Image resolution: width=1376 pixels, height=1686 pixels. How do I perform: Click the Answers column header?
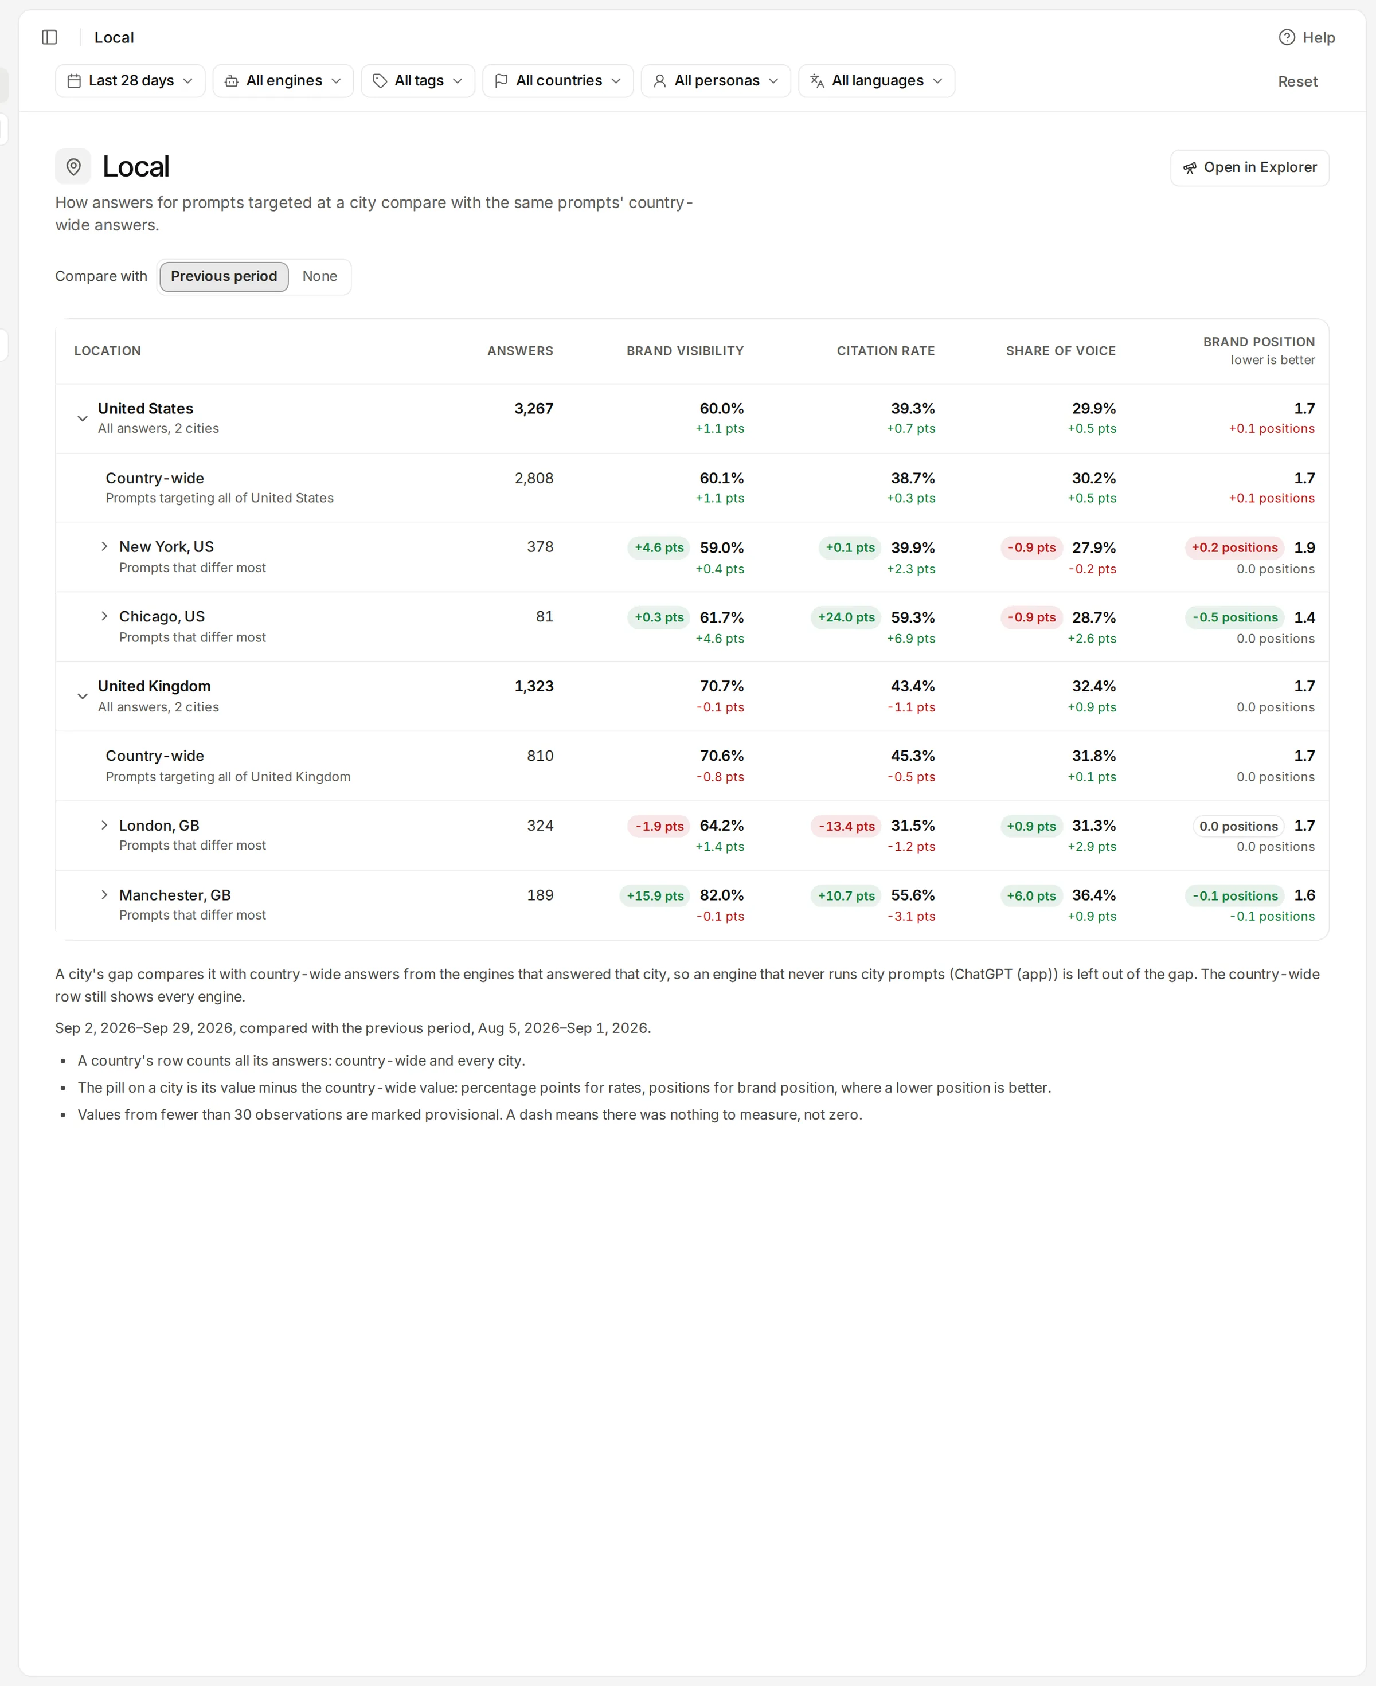point(520,351)
